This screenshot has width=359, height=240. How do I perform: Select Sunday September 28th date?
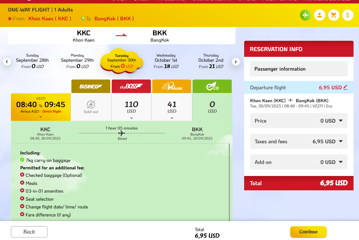click(x=32, y=61)
